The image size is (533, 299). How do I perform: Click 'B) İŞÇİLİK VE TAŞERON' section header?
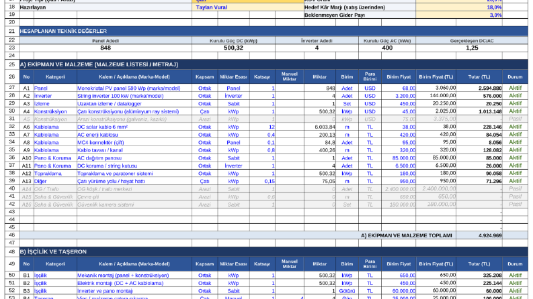[x=274, y=251]
